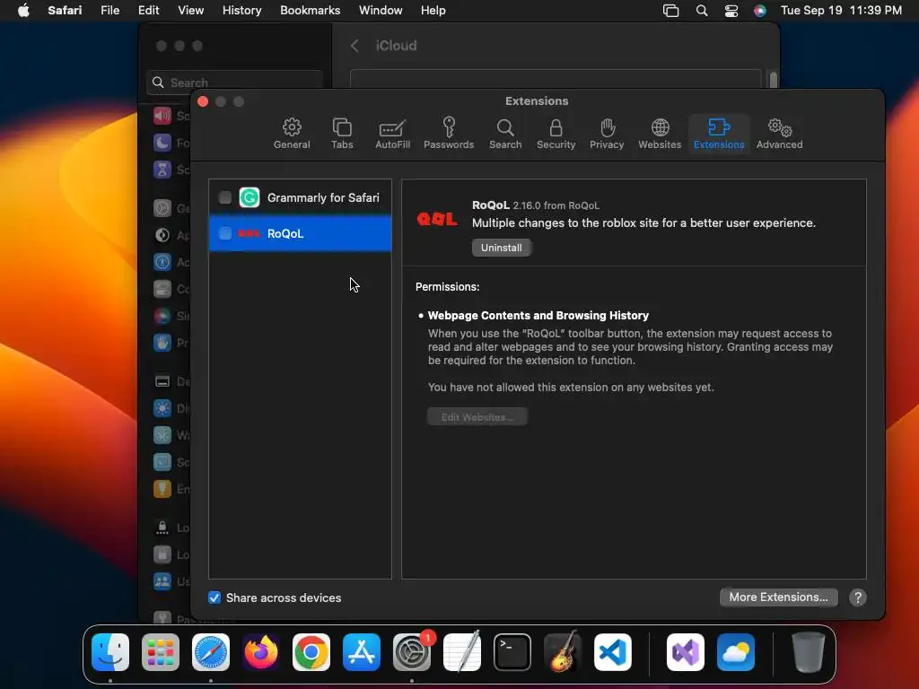Click the date and time in menu bar

point(841,11)
